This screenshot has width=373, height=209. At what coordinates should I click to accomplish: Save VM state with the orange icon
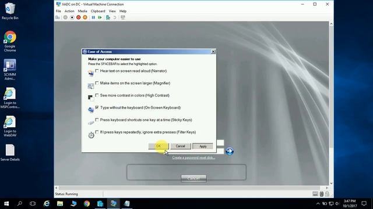point(85,17)
